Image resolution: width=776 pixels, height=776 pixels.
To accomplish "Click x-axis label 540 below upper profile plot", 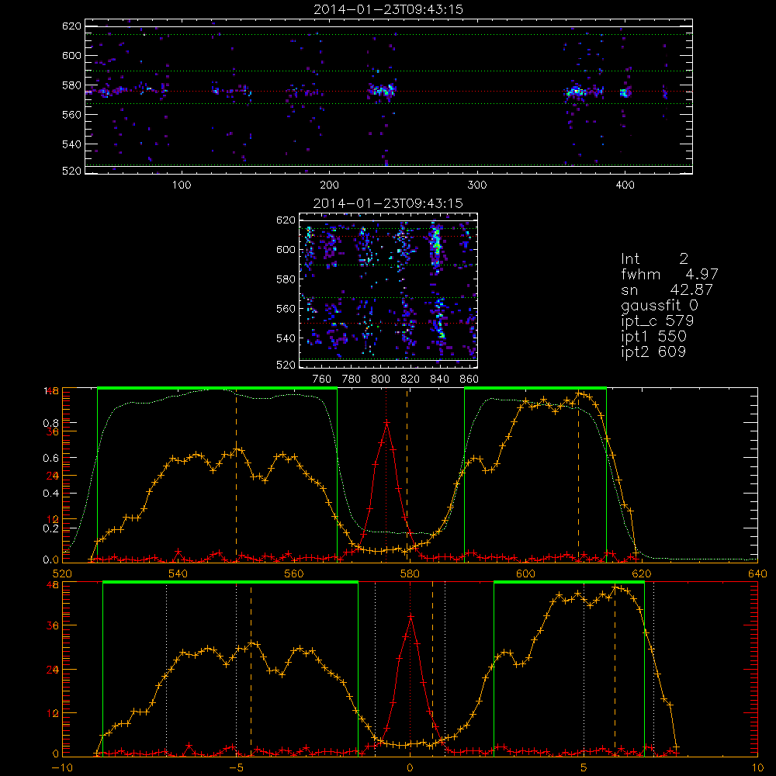I will (178, 574).
